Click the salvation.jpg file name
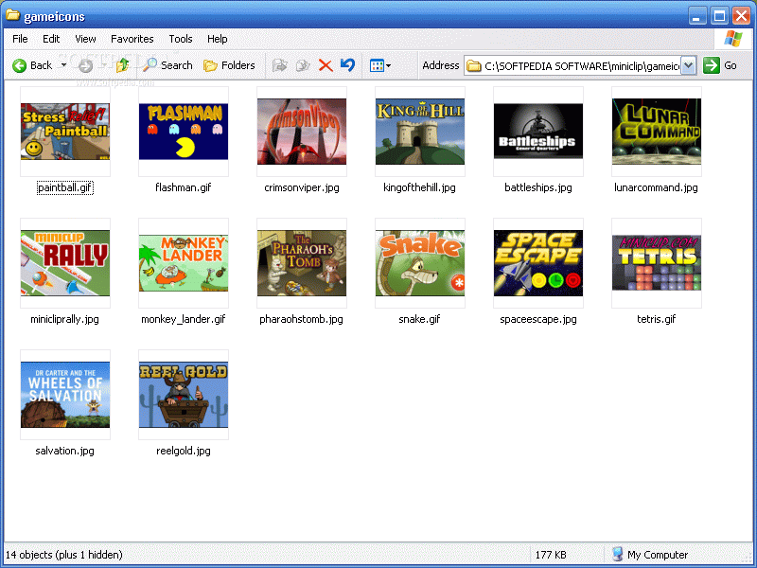This screenshot has height=568, width=757. click(64, 452)
